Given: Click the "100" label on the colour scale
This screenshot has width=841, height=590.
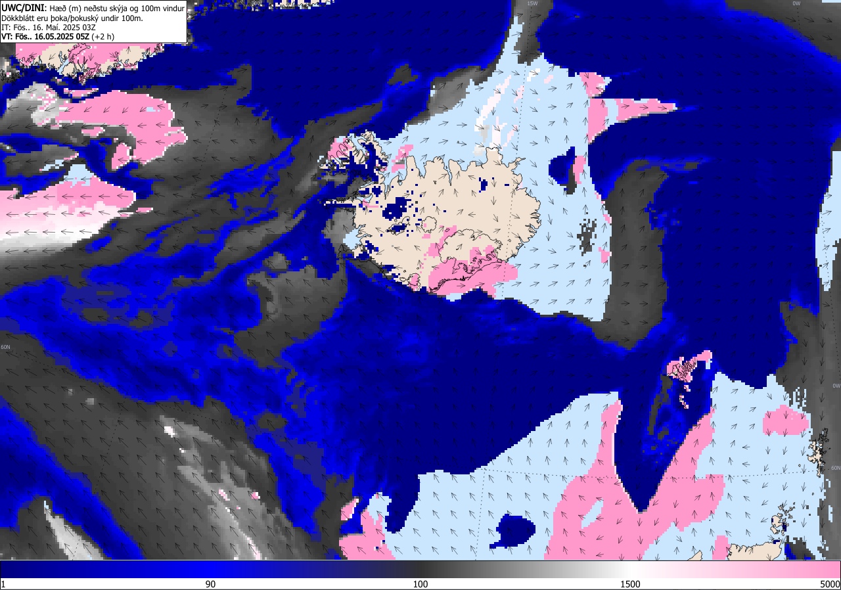Looking at the screenshot, I should (x=420, y=584).
